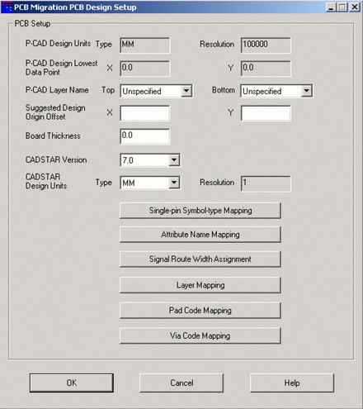The width and height of the screenshot is (363, 409).
Task: Open the CADSTAR Design Units Type dropdown
Action: coord(174,183)
